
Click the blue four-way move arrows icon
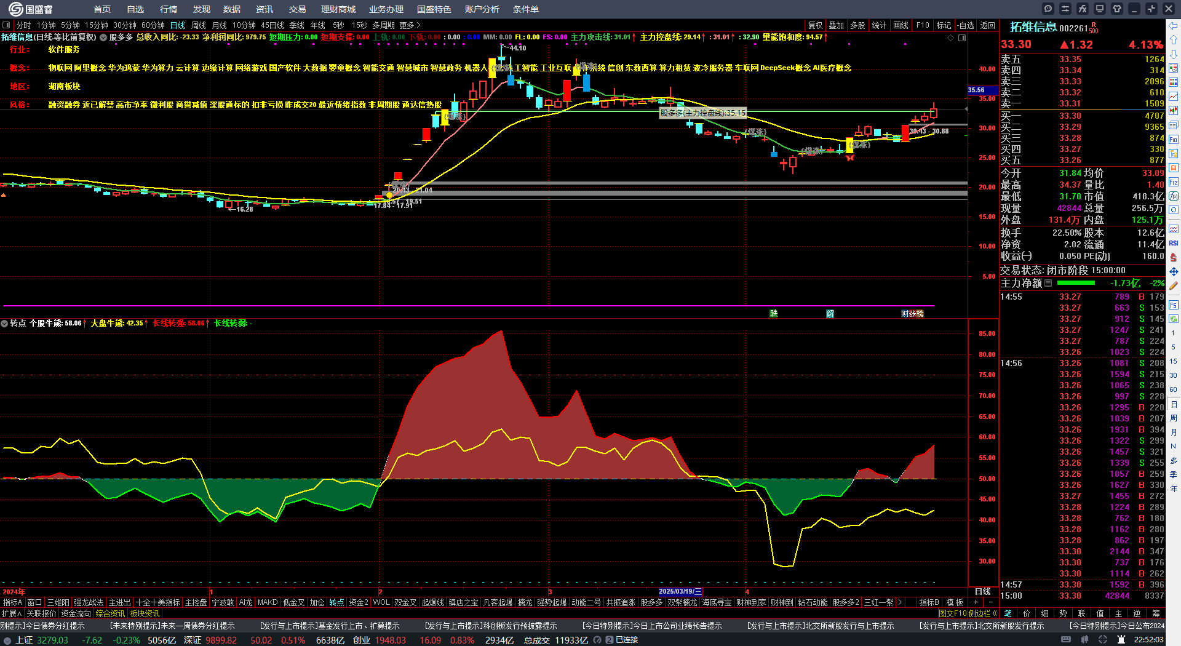pos(1174,271)
